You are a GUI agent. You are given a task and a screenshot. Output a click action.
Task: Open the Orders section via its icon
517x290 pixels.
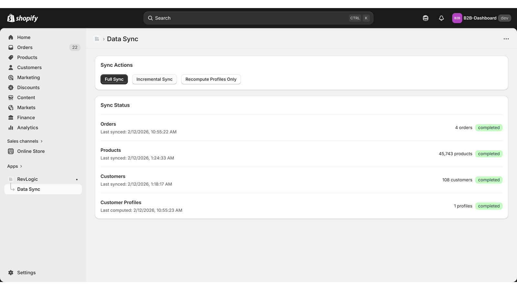coord(11,47)
